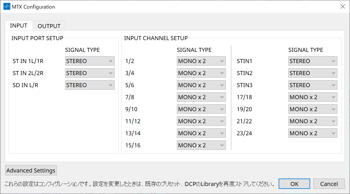
Task: Select the INPUT tab
Action: (19, 26)
